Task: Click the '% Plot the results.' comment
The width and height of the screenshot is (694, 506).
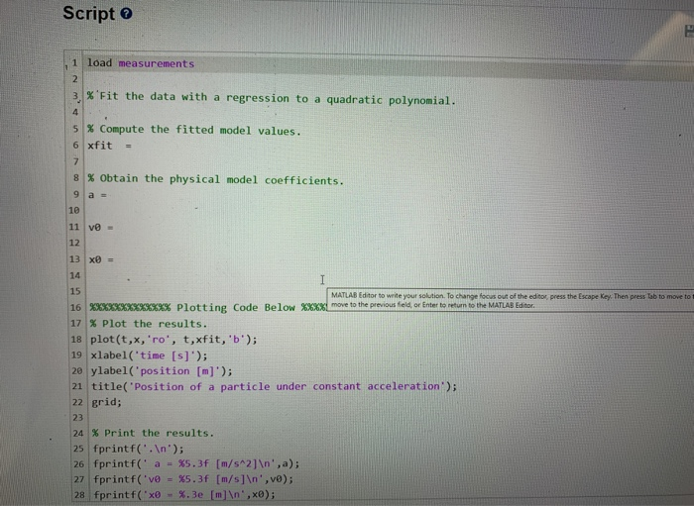Action: [x=149, y=324]
